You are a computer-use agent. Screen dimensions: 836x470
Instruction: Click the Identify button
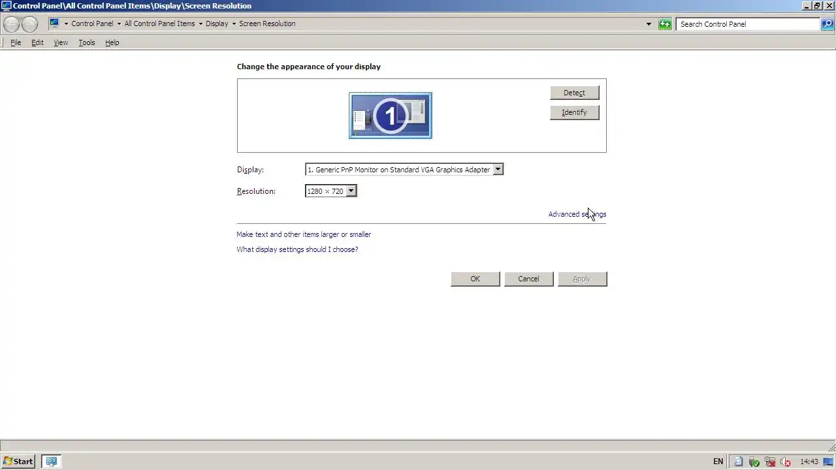[575, 112]
